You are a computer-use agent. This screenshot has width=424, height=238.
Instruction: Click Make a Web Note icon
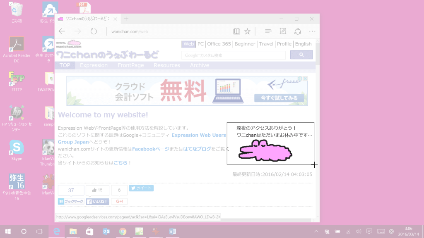click(x=283, y=31)
